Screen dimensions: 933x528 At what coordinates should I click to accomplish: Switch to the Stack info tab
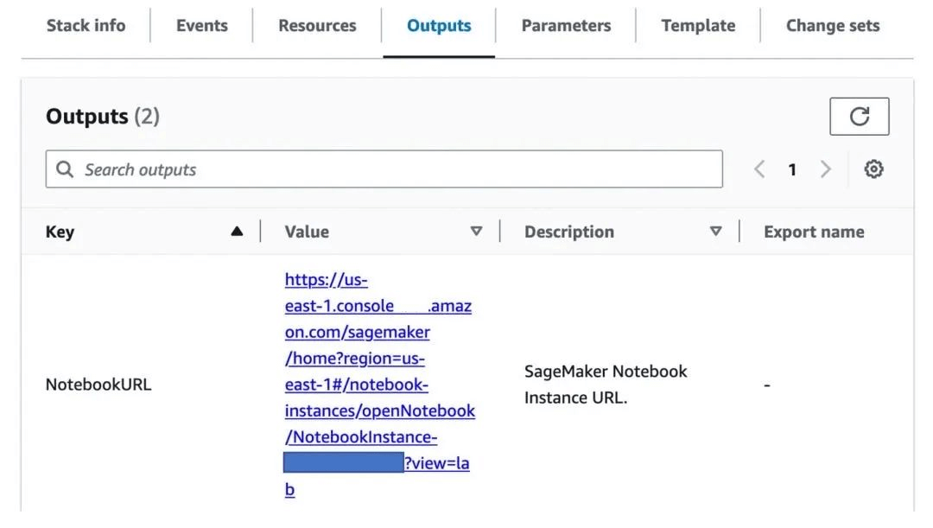click(x=86, y=26)
